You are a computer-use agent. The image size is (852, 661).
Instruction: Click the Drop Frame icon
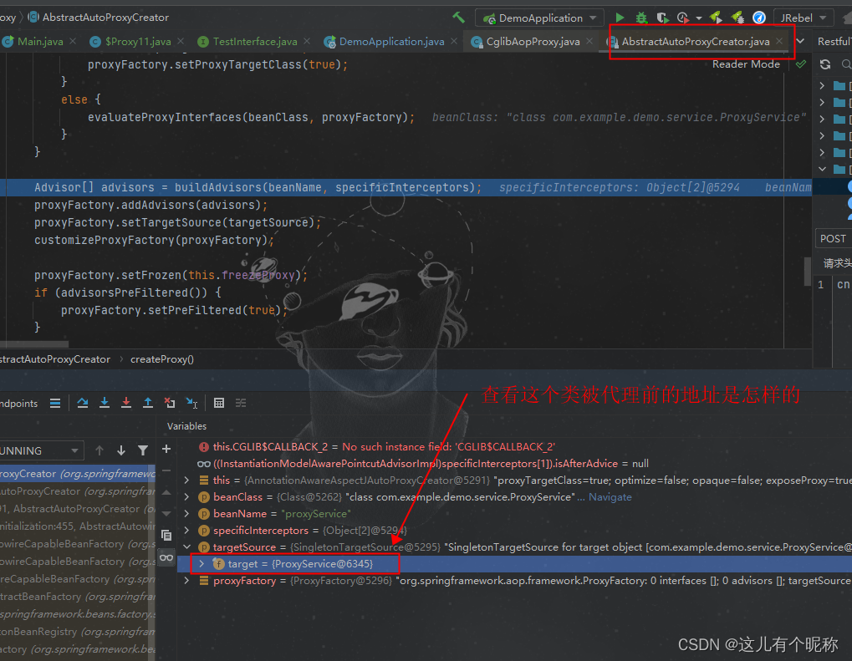170,403
